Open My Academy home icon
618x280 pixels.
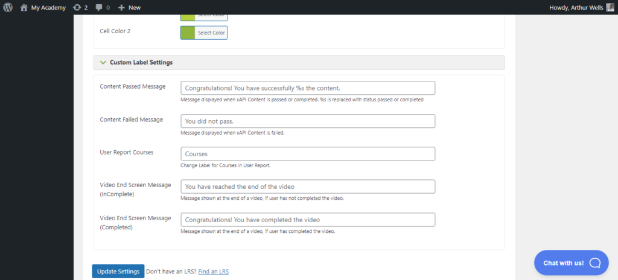click(24, 7)
